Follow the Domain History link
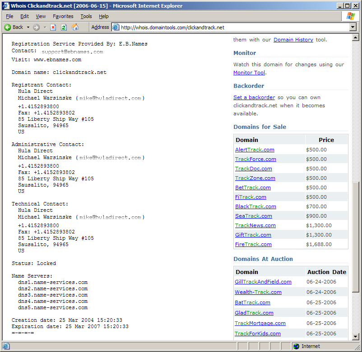The image size is (362, 352). (x=293, y=40)
